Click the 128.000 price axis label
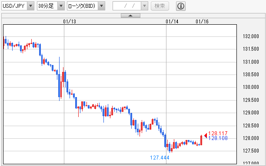This screenshot has height=166, width=266. pyautogui.click(x=251, y=138)
